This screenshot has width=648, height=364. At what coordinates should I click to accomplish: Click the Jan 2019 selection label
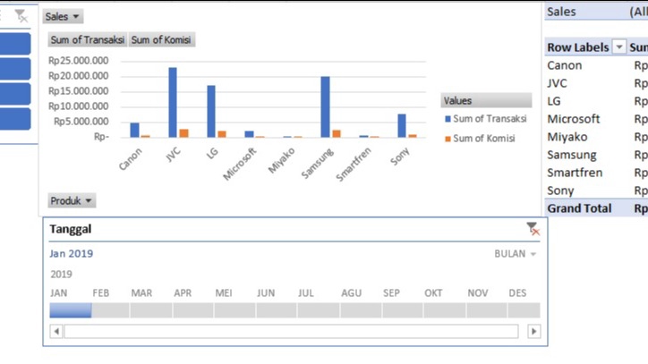pyautogui.click(x=71, y=254)
